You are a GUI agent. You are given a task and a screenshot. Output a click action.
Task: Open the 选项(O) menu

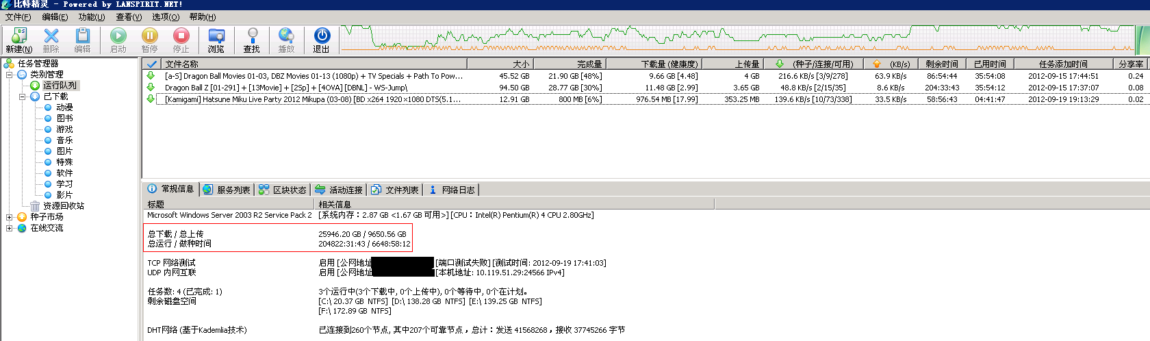tap(165, 17)
